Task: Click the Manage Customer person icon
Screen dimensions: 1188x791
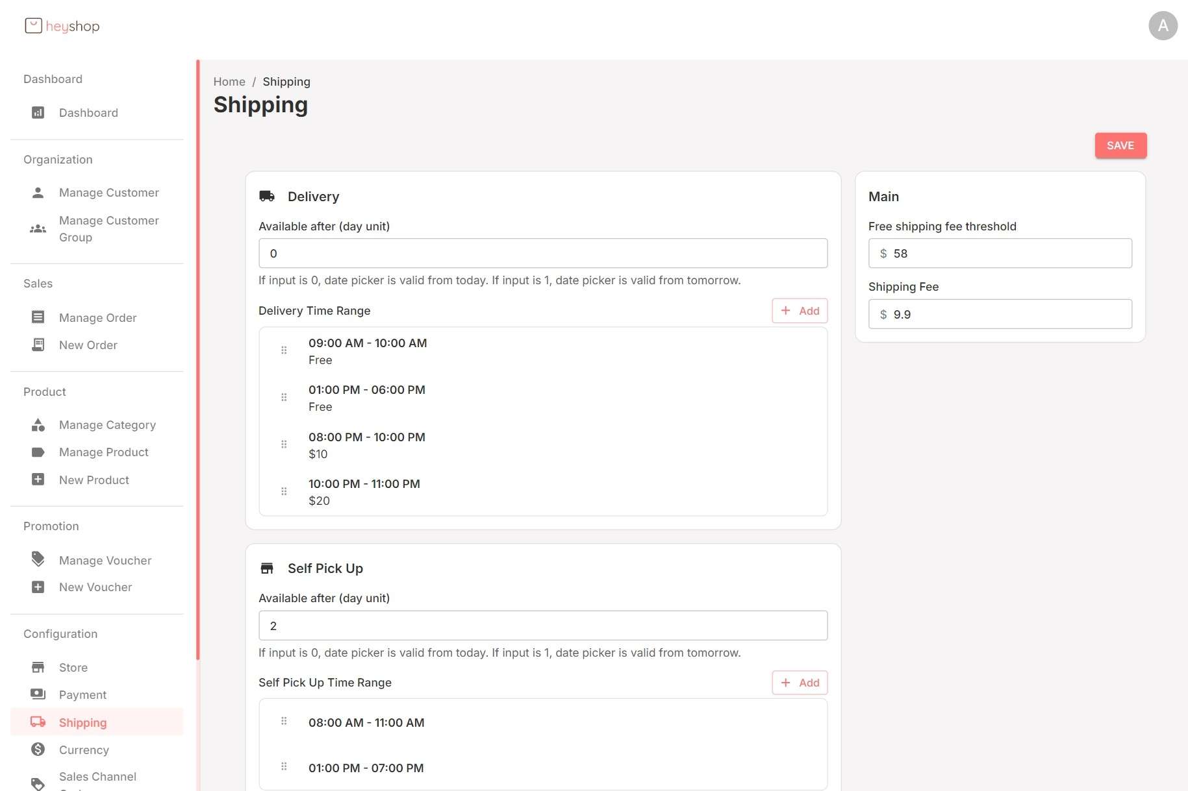Action: coord(38,193)
